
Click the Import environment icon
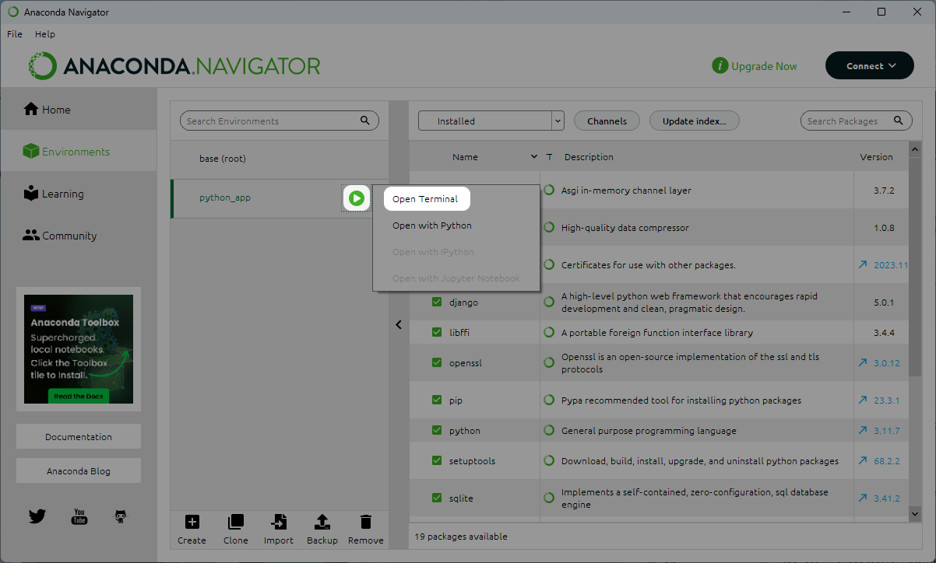pos(278,522)
